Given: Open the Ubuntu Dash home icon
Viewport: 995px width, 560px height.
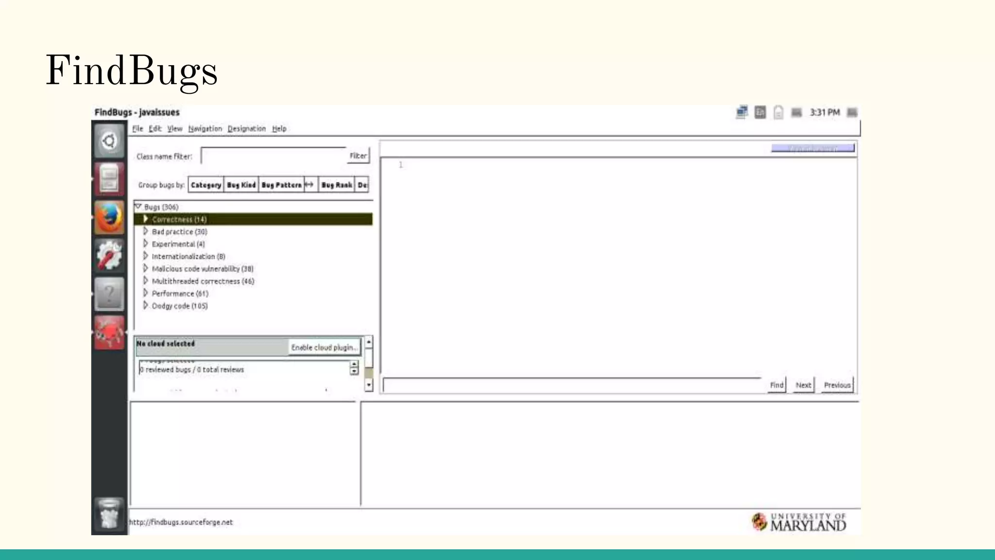Looking at the screenshot, I should (x=109, y=141).
